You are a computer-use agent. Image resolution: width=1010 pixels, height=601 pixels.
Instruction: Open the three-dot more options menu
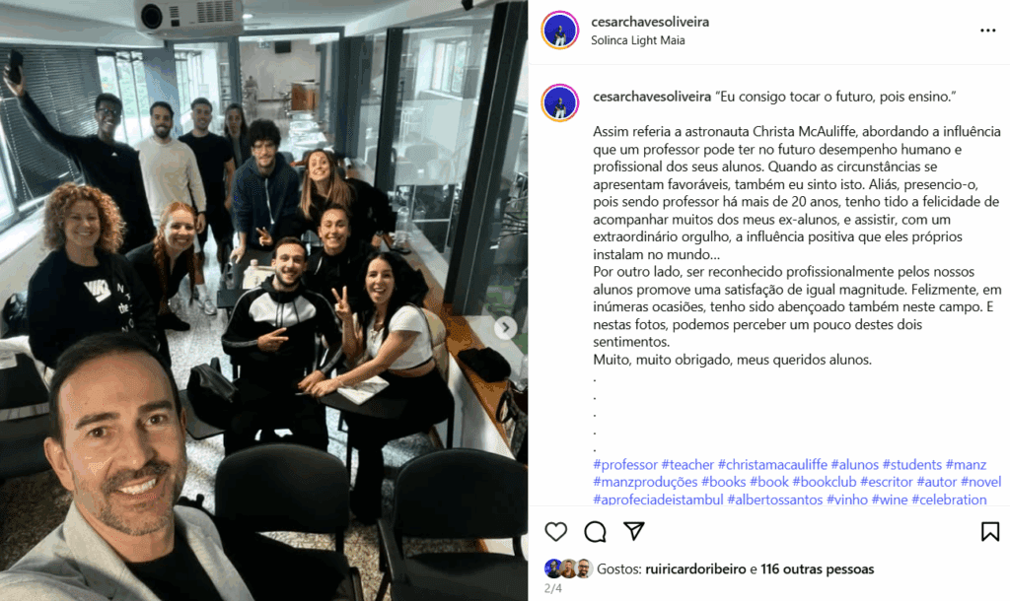pos(988,31)
